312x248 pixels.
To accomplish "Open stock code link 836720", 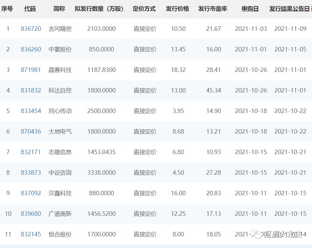I will coord(31,29).
